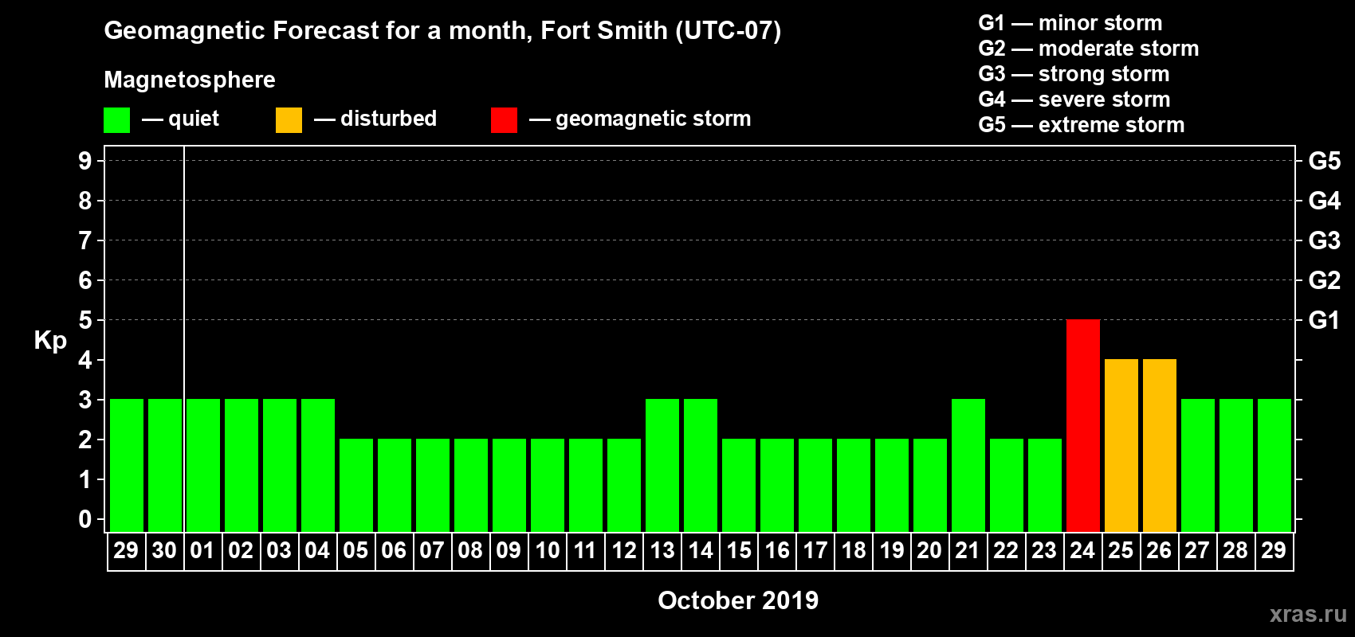
Task: Click Kp value 0 on the left axis
Action: coord(85,519)
